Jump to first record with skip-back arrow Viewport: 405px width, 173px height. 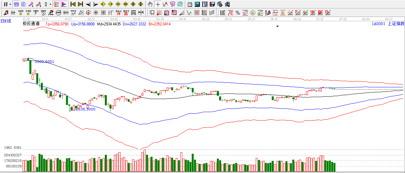73,4
